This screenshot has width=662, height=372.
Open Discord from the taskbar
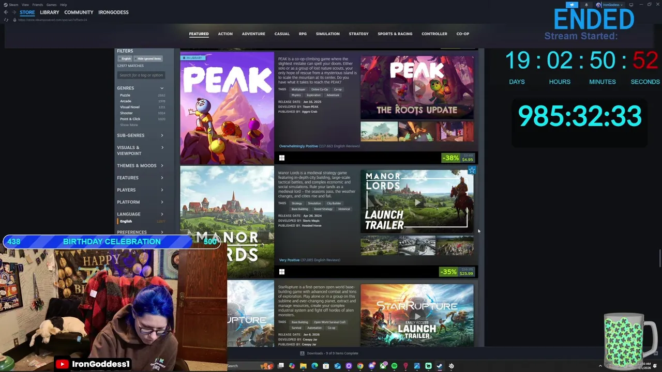point(371,366)
